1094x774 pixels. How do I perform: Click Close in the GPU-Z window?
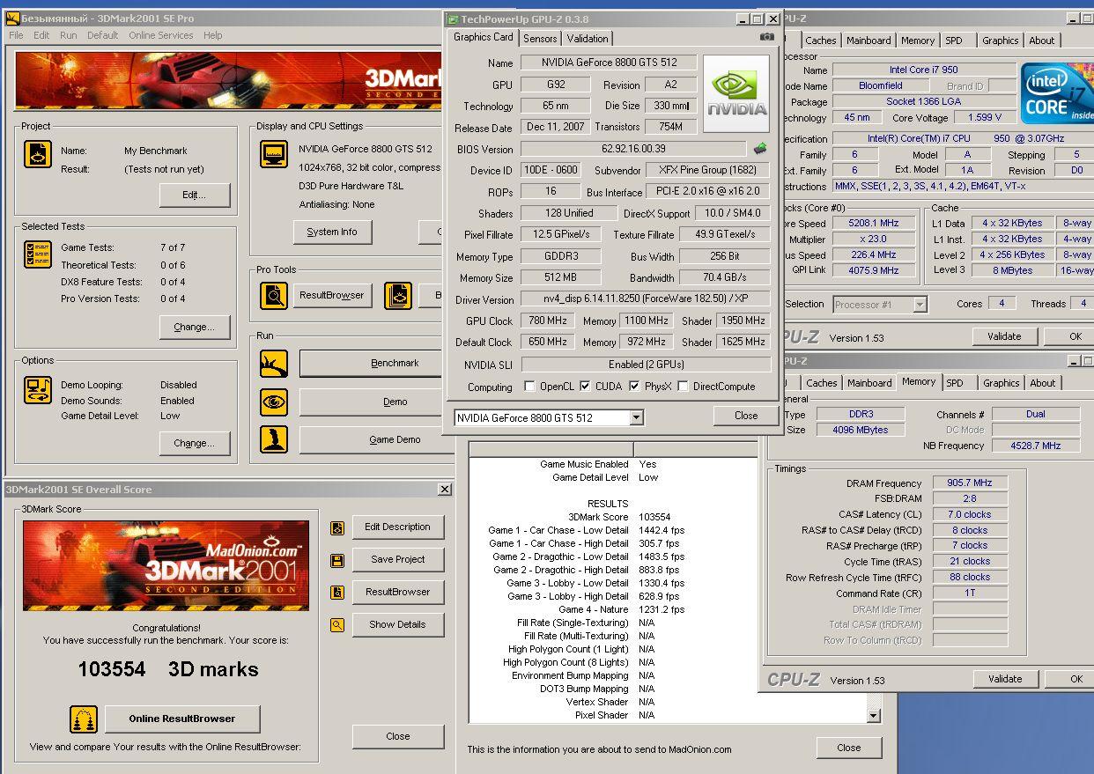746,416
